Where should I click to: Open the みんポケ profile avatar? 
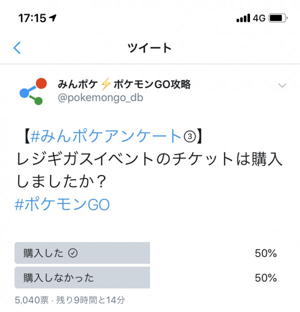click(x=33, y=91)
